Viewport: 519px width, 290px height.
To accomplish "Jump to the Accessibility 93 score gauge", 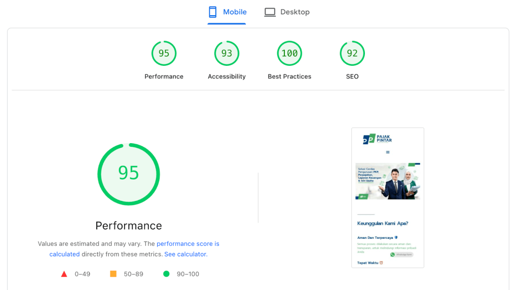I will 227,53.
